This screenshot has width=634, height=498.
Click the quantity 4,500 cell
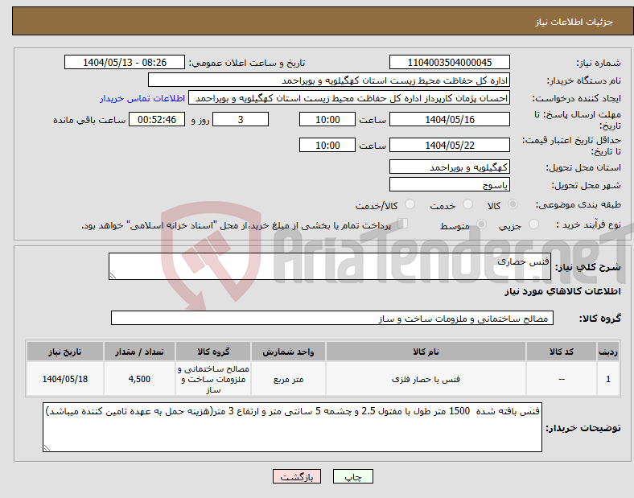coord(139,379)
